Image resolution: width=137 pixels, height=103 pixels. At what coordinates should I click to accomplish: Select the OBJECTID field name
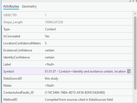10,15
